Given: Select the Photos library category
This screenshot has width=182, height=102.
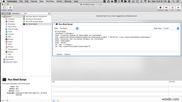Looking at the screenshot, I should pyautogui.click(x=11, y=47).
